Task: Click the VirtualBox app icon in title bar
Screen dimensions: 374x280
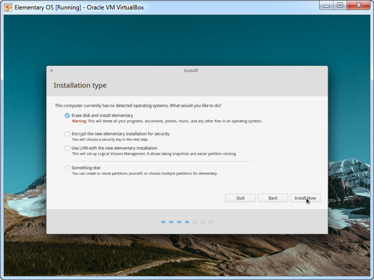Action: (x=8, y=7)
